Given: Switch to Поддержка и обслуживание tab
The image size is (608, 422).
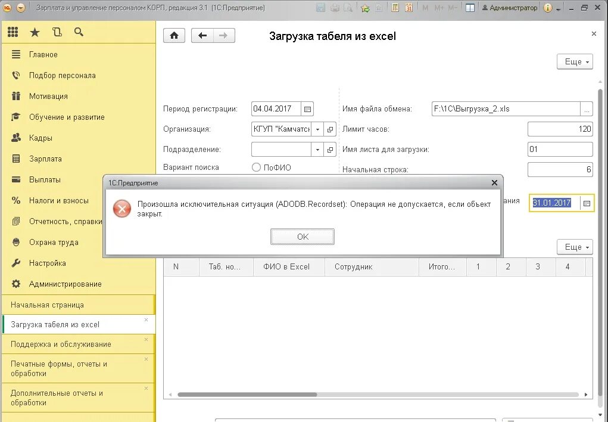Looking at the screenshot, I should [79, 344].
